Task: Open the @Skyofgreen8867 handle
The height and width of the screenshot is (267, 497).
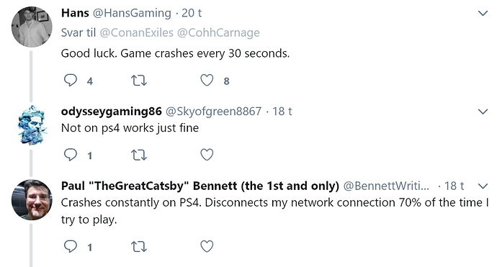Action: coord(214,112)
